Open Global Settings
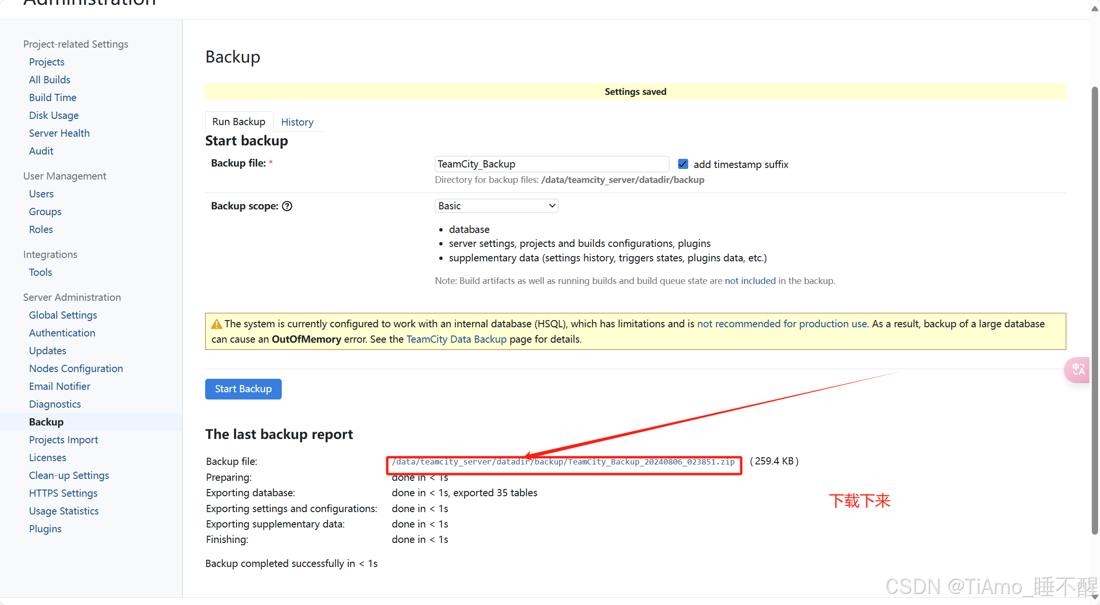Image resolution: width=1100 pixels, height=605 pixels. 63,315
